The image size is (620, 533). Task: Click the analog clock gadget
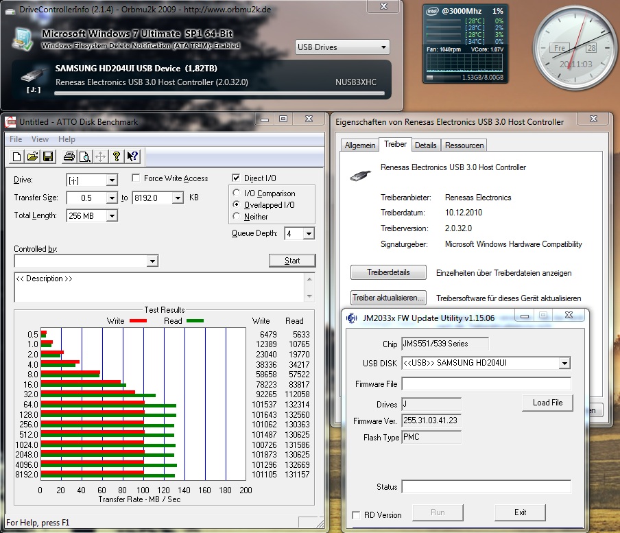pyautogui.click(x=575, y=48)
